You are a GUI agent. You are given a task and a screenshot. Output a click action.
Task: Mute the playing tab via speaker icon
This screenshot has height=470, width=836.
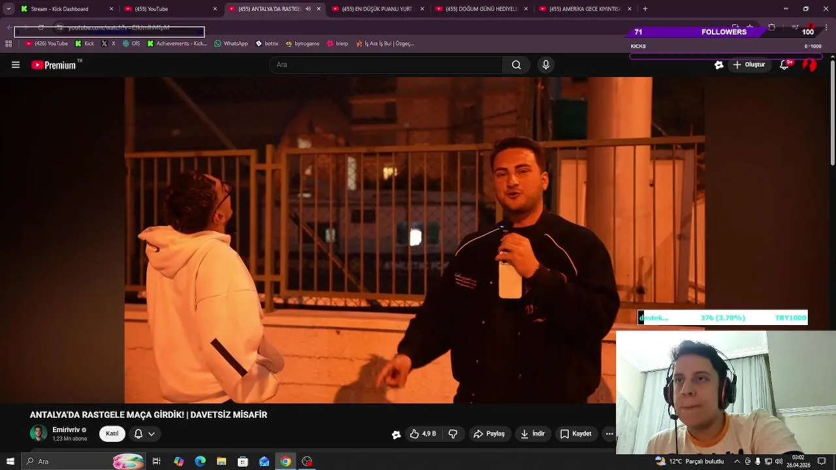tap(308, 9)
